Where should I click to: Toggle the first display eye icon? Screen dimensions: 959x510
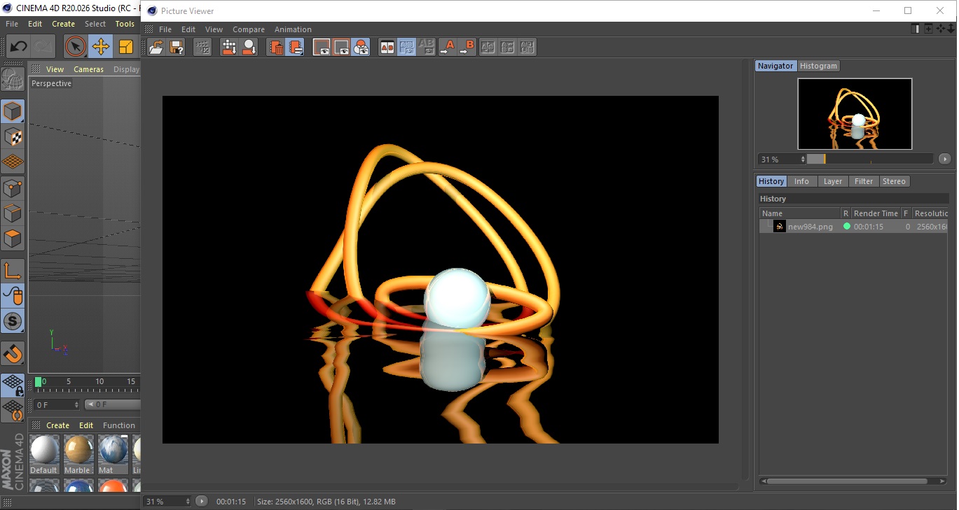(x=322, y=47)
